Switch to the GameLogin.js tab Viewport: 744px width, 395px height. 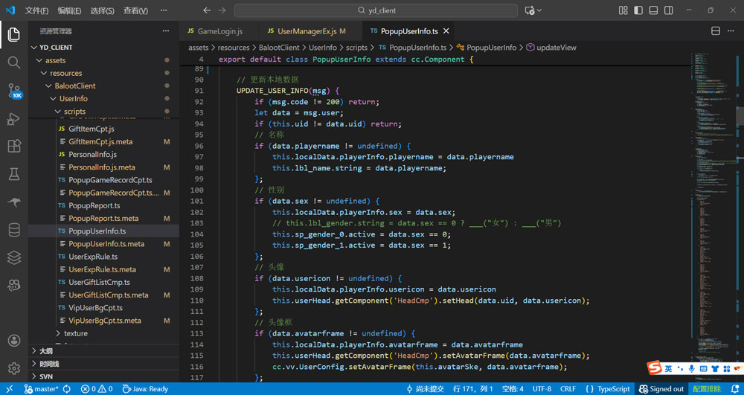(x=219, y=31)
